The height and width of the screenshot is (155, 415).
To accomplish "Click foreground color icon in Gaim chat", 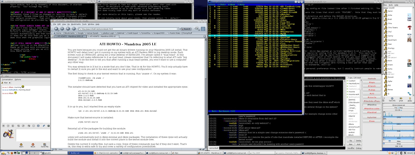I will click(x=34, y=126).
